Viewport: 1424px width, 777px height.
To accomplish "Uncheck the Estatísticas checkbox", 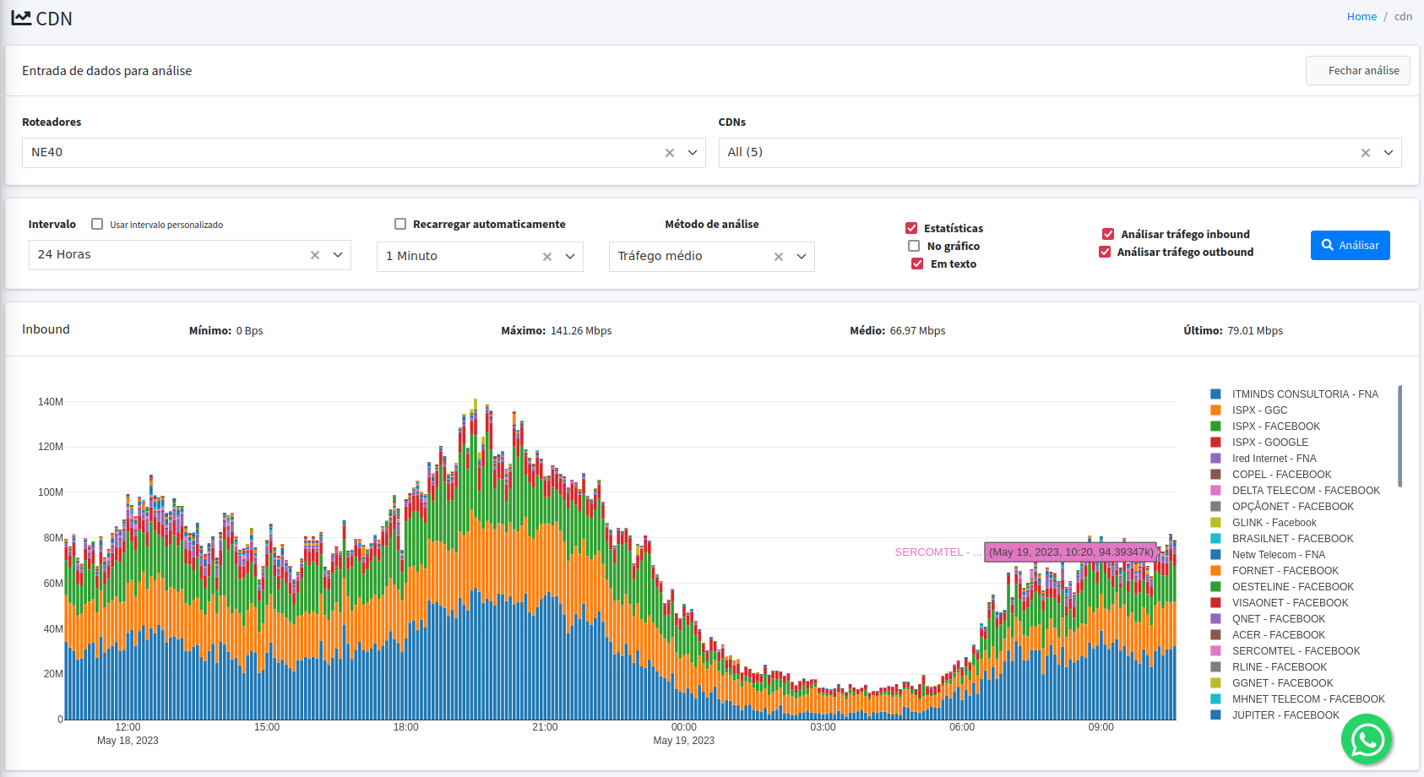I will pos(911,228).
